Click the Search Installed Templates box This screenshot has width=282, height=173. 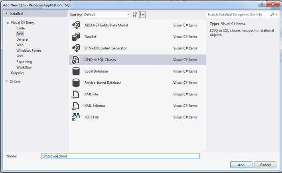click(239, 14)
